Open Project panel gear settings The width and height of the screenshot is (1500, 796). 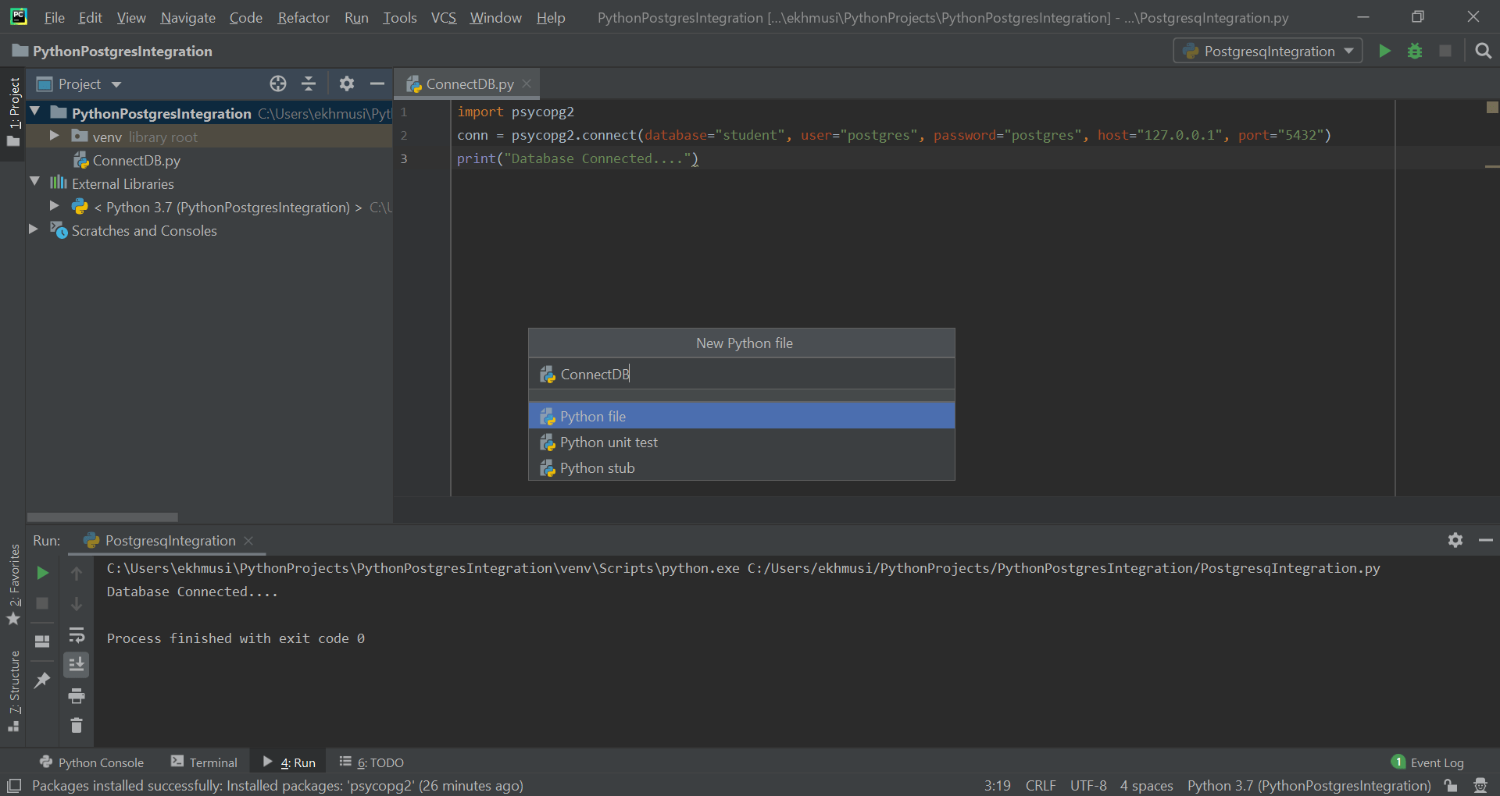(x=347, y=84)
